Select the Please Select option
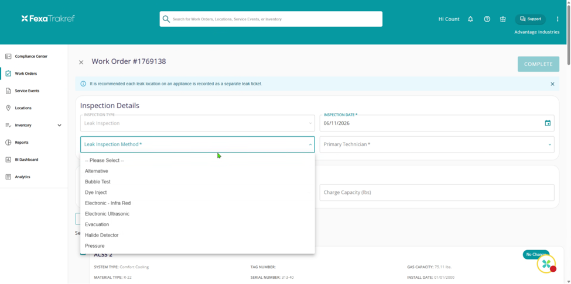Screen dimensions: 571x284 tap(197, 160)
